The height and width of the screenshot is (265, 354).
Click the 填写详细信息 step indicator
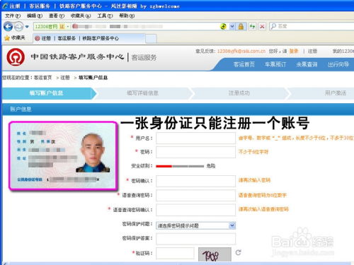click(142, 93)
